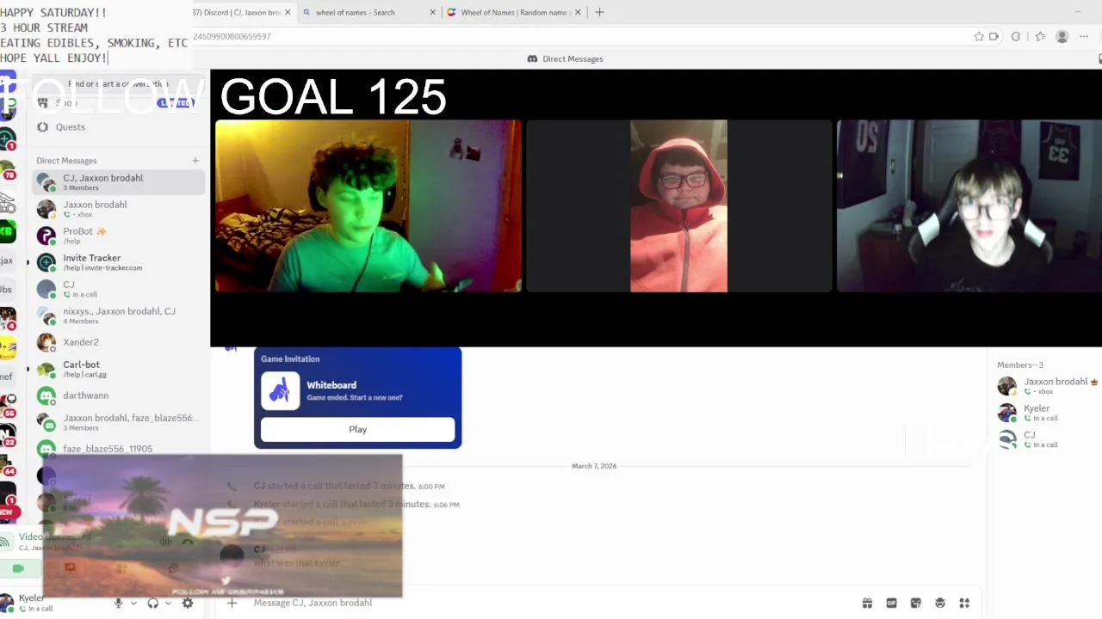Open the Carl-bot conversation

click(120, 368)
